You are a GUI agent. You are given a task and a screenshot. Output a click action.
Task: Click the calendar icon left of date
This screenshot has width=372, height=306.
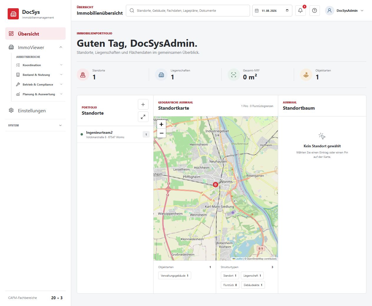[x=257, y=11]
